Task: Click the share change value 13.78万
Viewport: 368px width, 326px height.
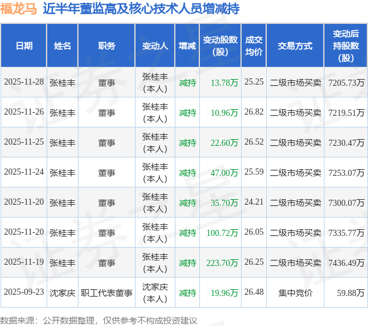Action: point(224,83)
